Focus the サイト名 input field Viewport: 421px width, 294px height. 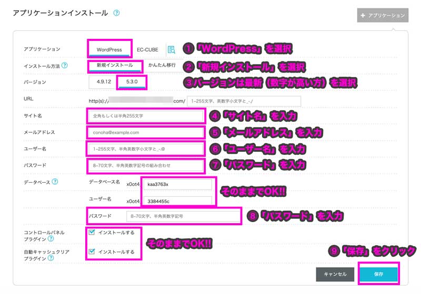click(146, 116)
